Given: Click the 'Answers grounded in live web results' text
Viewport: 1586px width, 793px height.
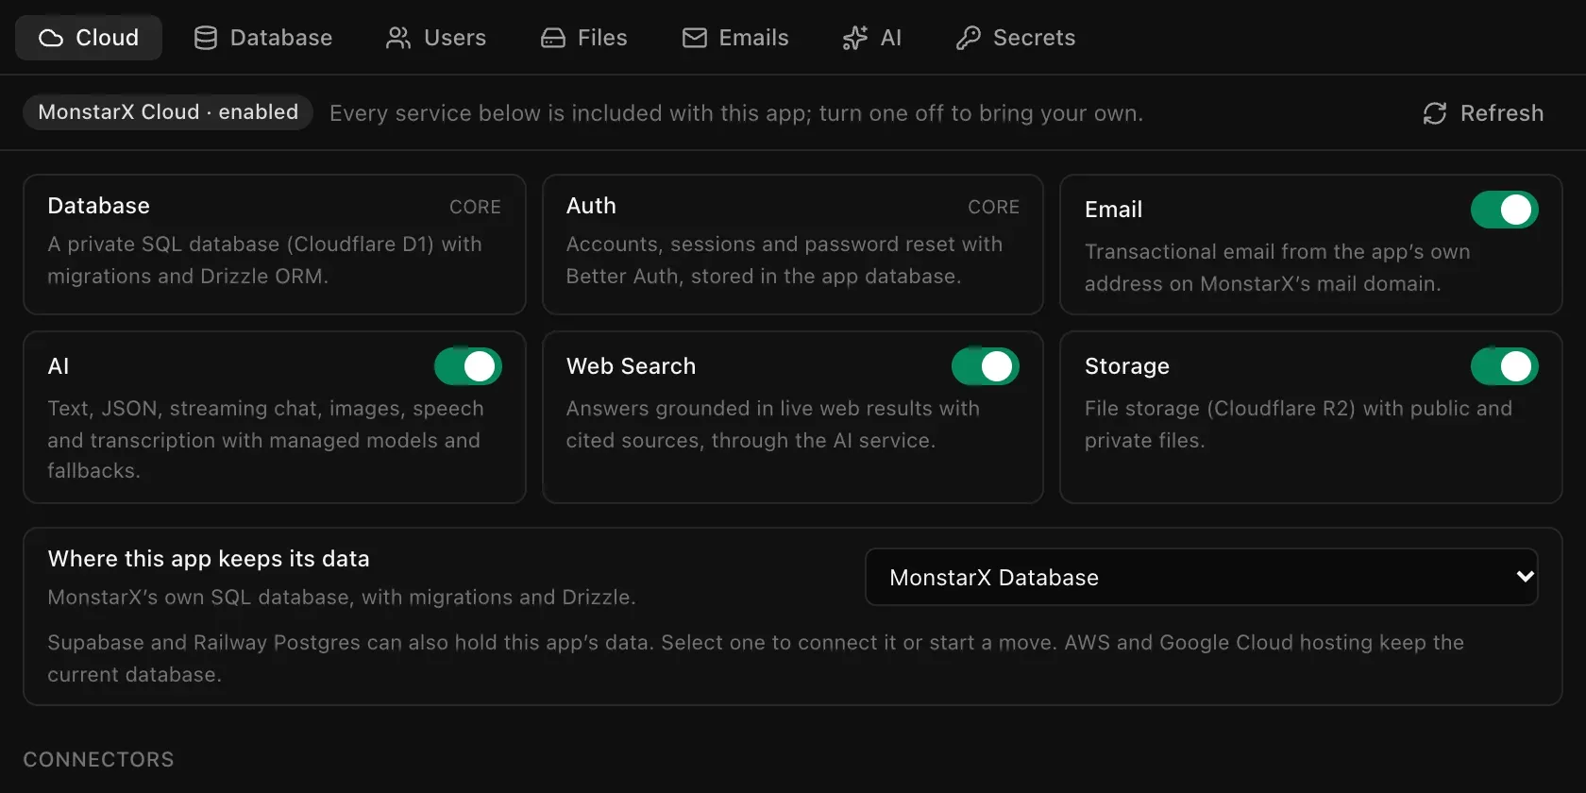Looking at the screenshot, I should tap(773, 424).
